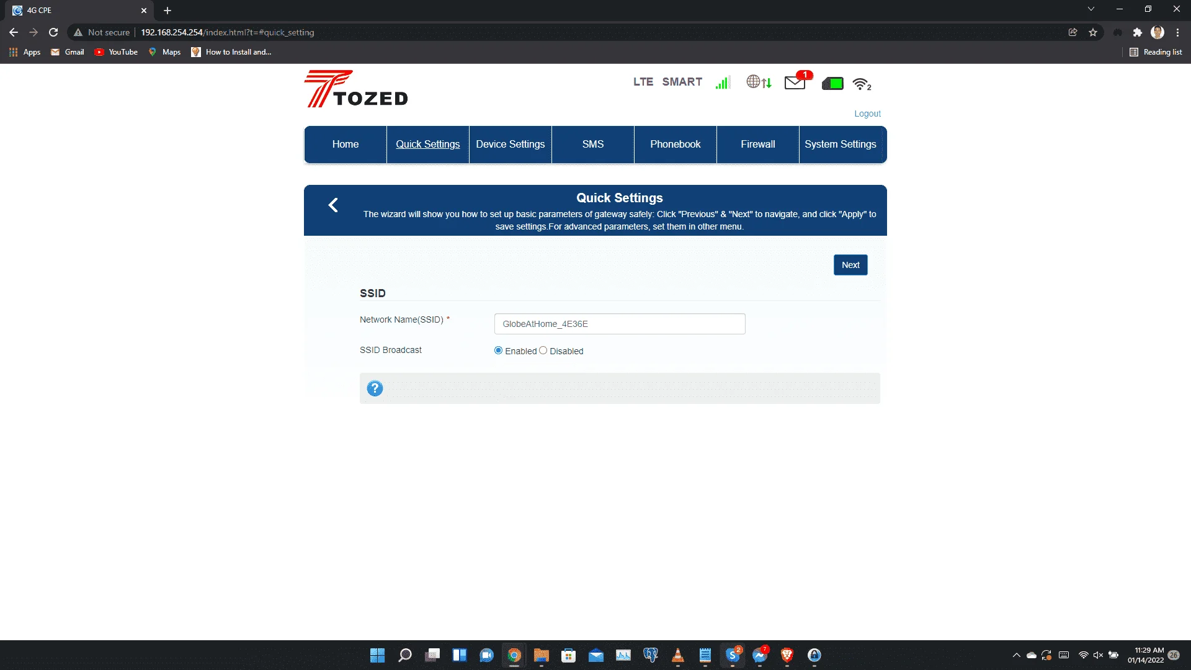
Task: Bookmark this page with the star icon
Action: [1093, 32]
